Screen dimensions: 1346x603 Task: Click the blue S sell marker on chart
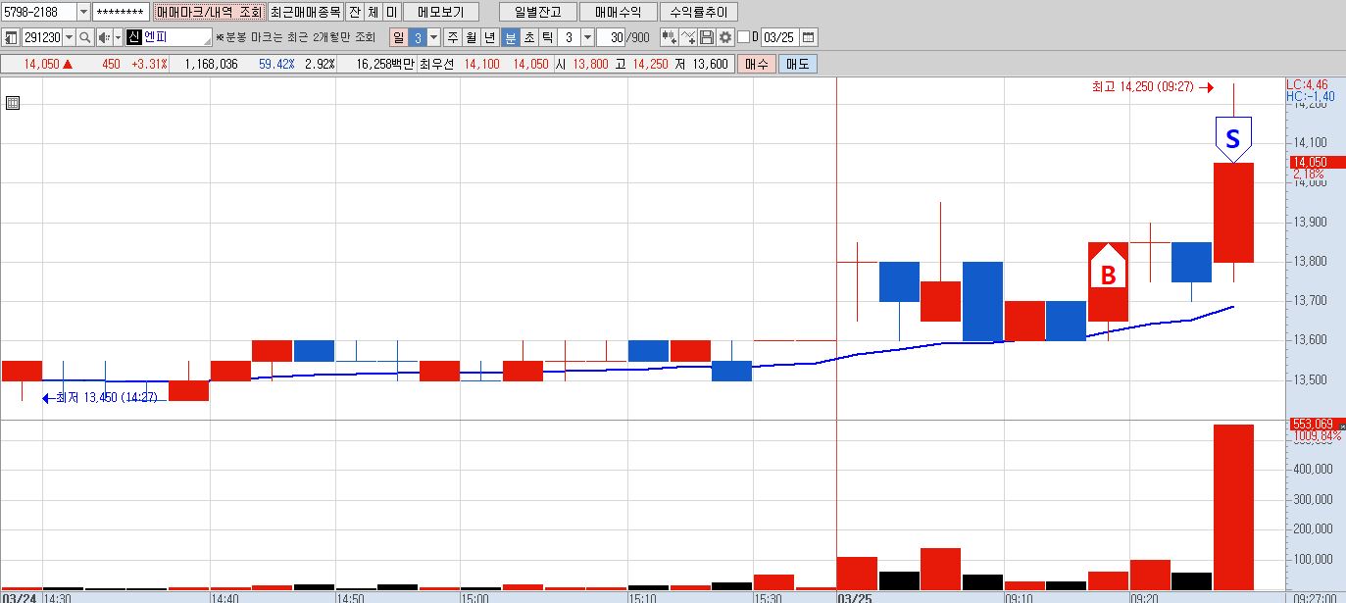tap(1233, 141)
